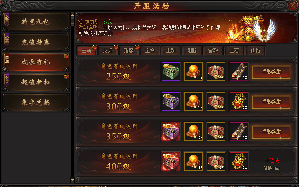Open the 猎魔 tab

(x=129, y=51)
